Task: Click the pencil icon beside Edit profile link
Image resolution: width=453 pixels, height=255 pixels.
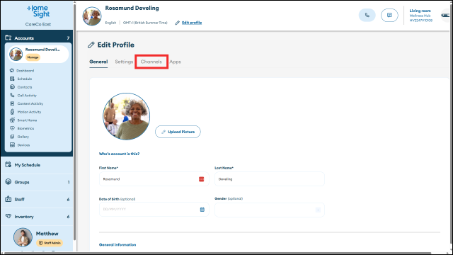Action: click(177, 23)
